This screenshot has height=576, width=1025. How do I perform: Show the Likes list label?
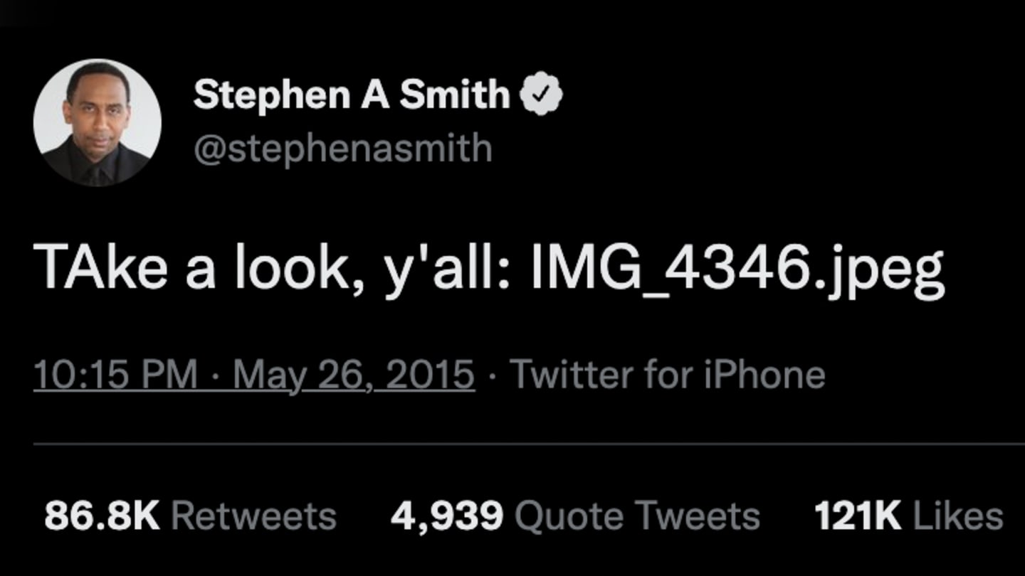tap(958, 516)
